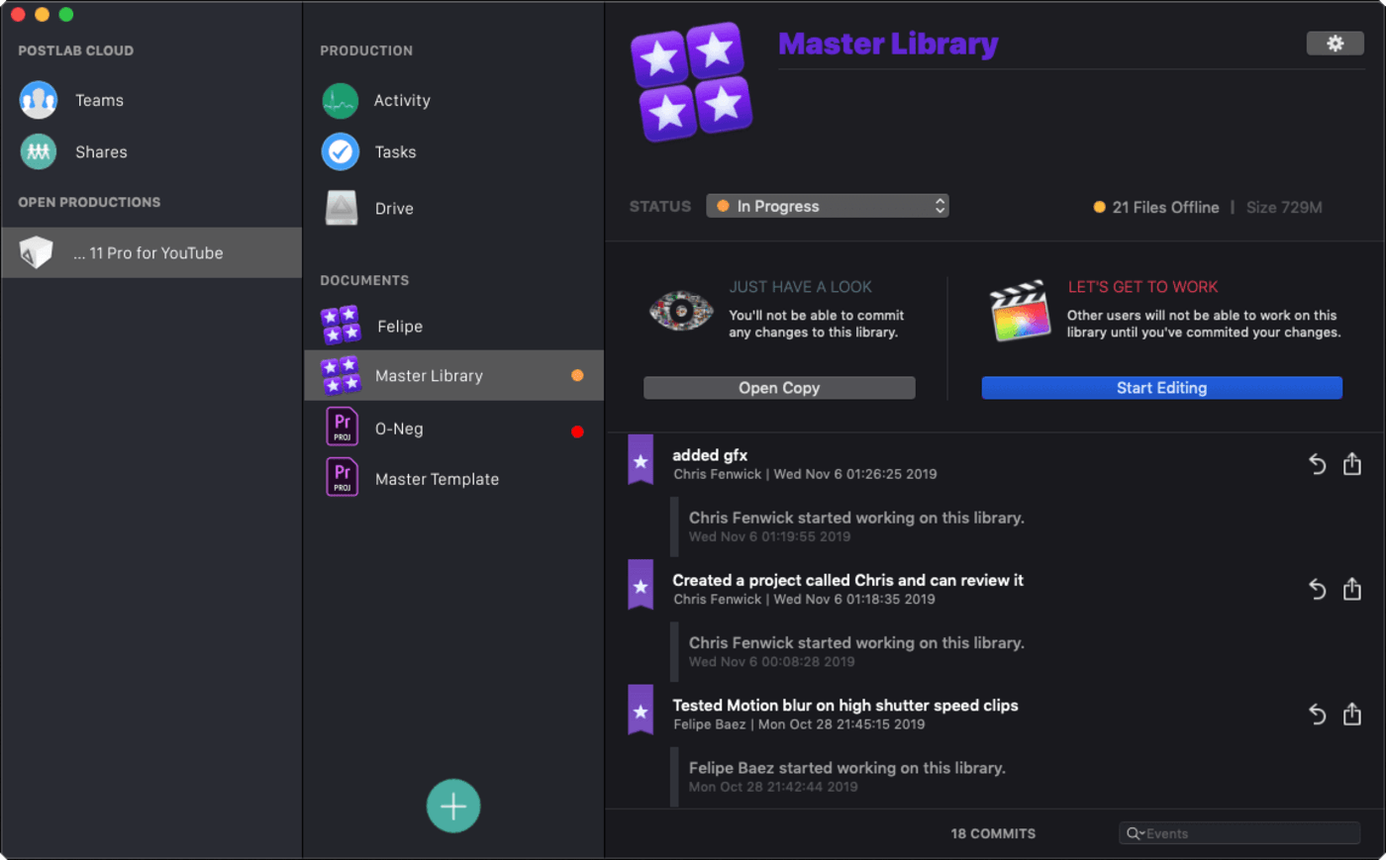Click the Start Editing button
This screenshot has height=860, width=1386.
[x=1161, y=388]
